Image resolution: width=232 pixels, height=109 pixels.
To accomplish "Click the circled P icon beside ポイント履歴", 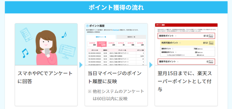I will click(x=87, y=26).
